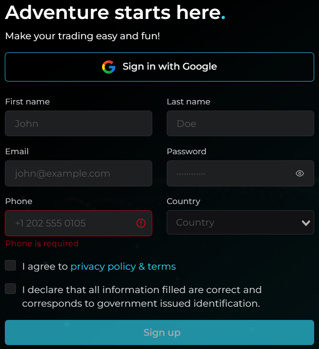The image size is (319, 349).
Task: Click the Google logo icon
Action: [x=109, y=67]
